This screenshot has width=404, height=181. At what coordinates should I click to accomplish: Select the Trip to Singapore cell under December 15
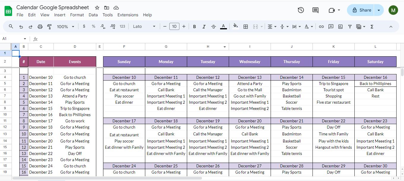pos(334,84)
